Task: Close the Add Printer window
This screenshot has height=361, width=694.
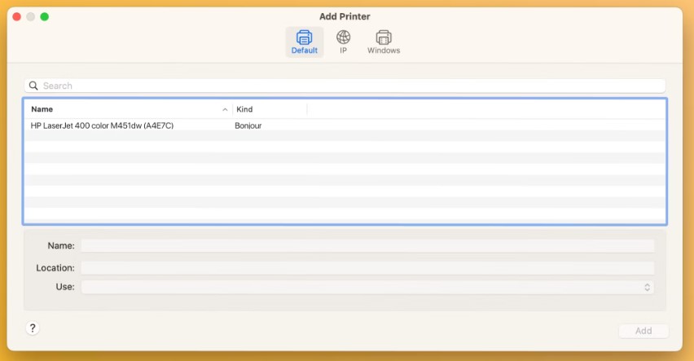Action: pos(17,17)
